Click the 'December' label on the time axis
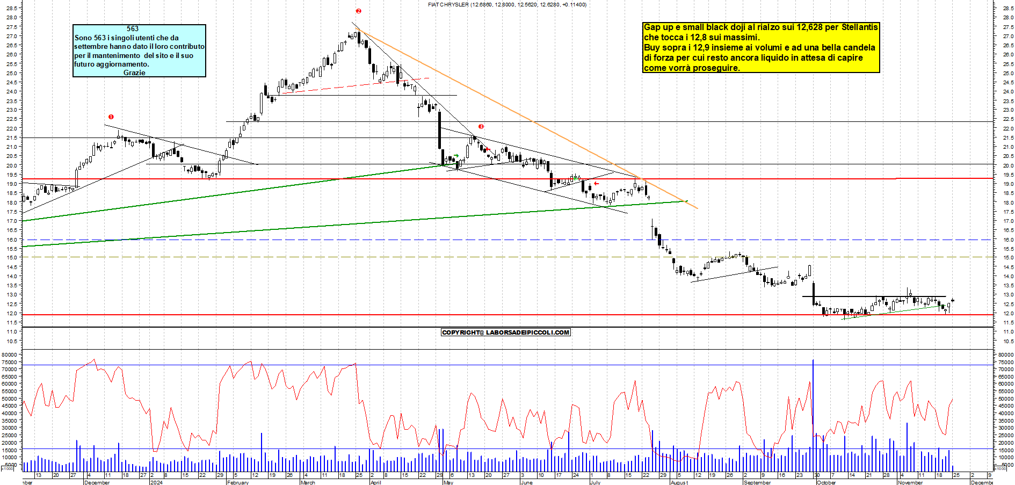The height and width of the screenshot is (485, 1015). pos(97,482)
